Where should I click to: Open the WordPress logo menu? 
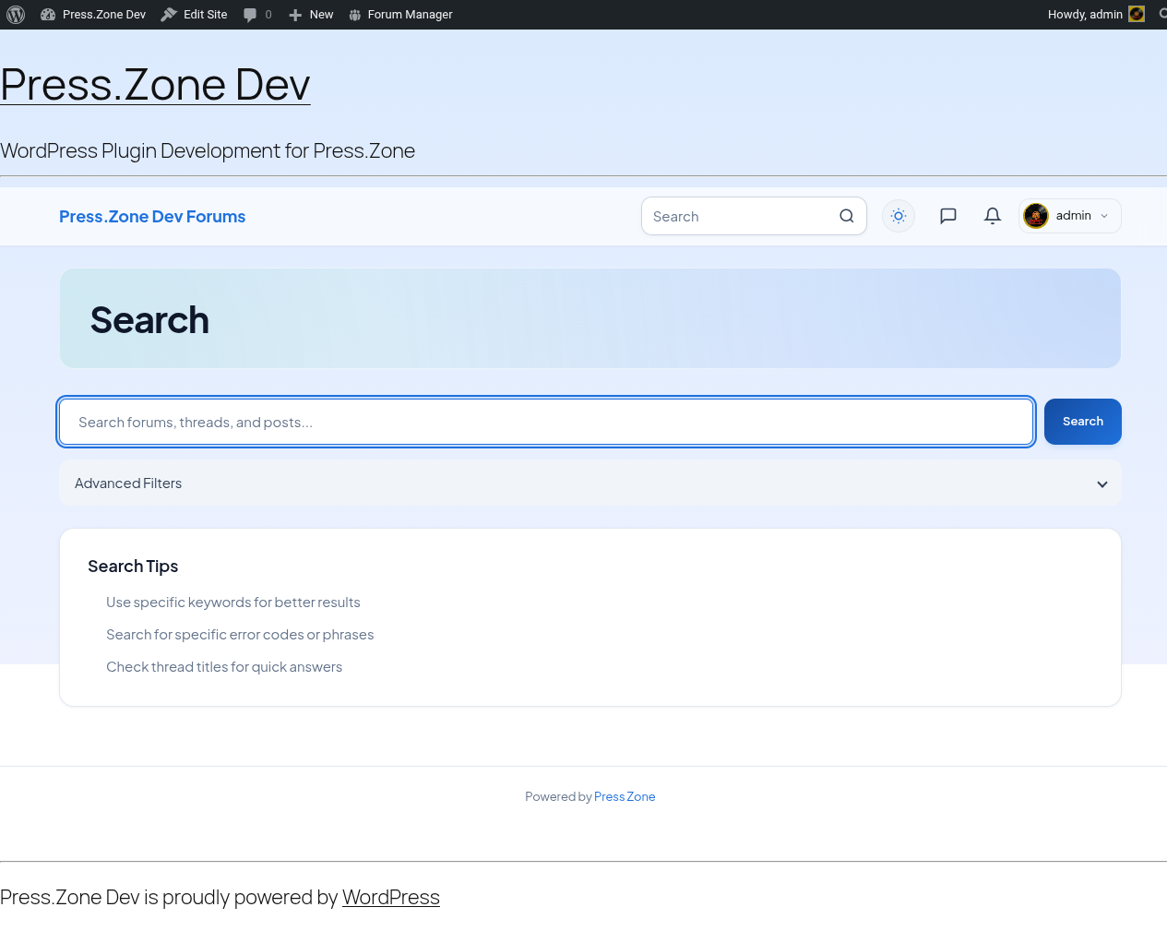[16, 15]
